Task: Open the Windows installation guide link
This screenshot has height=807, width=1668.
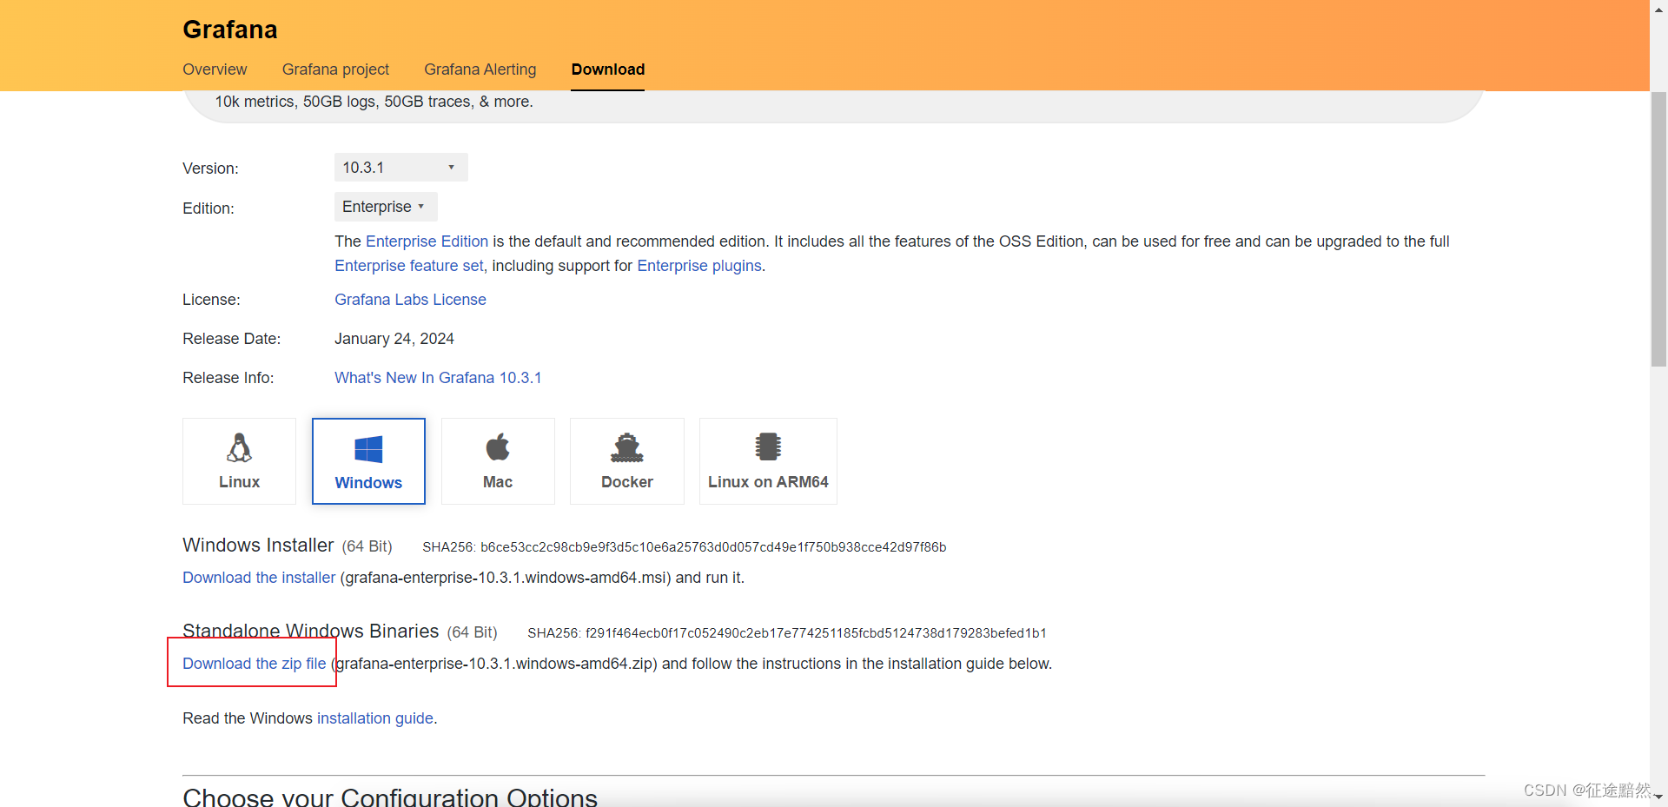Action: (375, 718)
